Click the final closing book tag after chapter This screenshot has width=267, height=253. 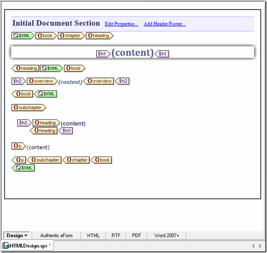click(101, 160)
